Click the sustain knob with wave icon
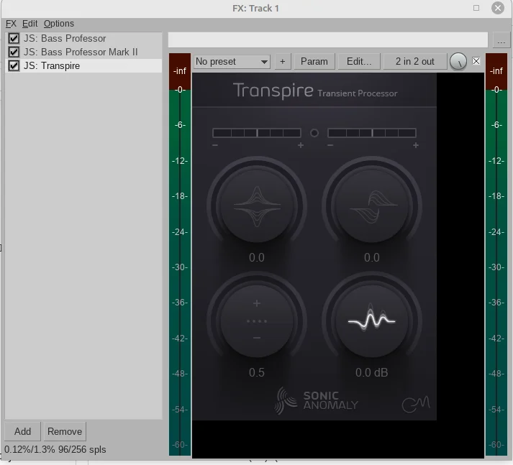The width and height of the screenshot is (513, 465). tap(372, 206)
